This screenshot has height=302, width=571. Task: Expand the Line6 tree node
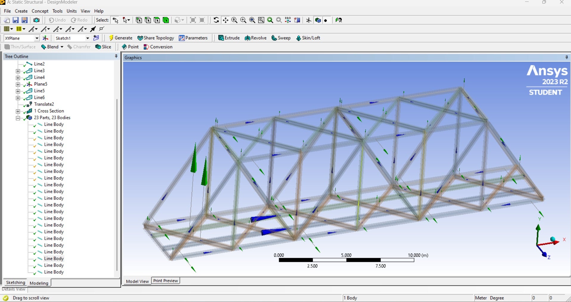coord(18,98)
